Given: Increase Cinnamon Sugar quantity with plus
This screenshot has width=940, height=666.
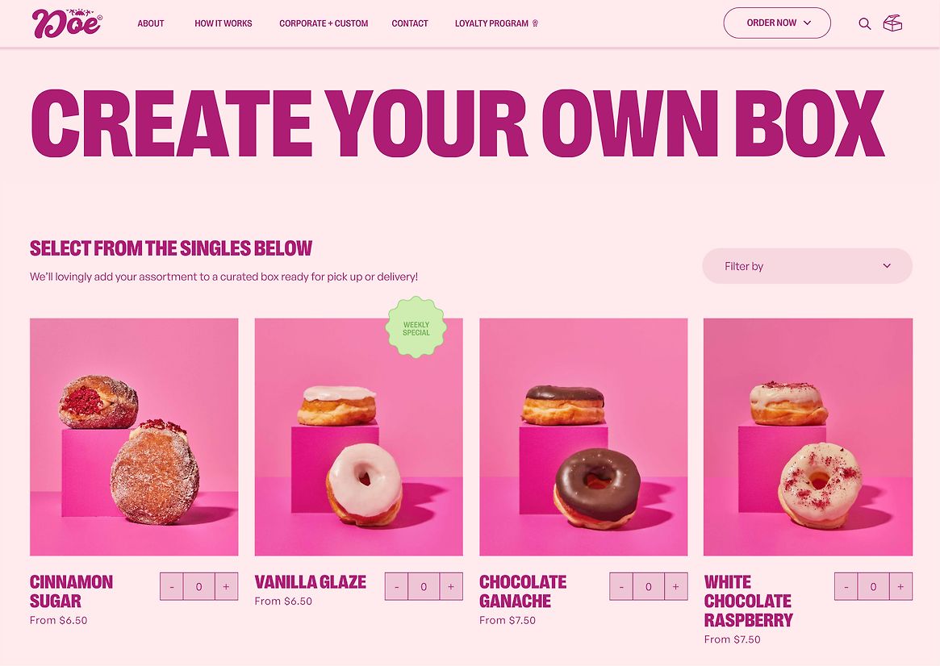Looking at the screenshot, I should click(x=226, y=586).
